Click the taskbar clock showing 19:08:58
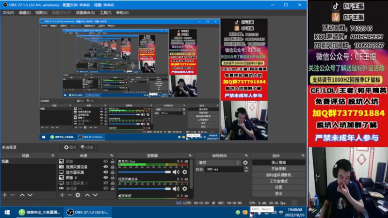 pyautogui.click(x=294, y=212)
